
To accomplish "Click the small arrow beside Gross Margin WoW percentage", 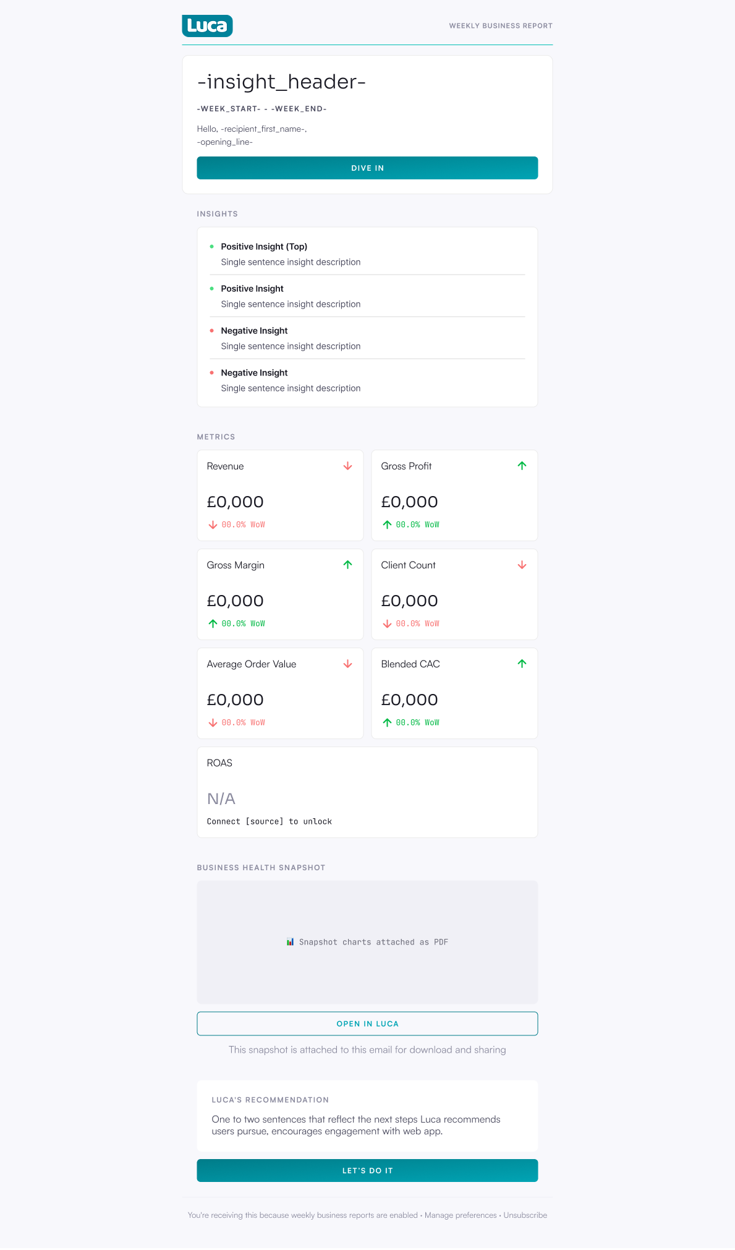I will pos(213,623).
